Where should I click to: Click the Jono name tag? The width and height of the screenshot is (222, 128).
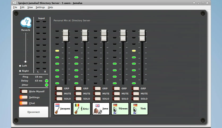pos(101,109)
